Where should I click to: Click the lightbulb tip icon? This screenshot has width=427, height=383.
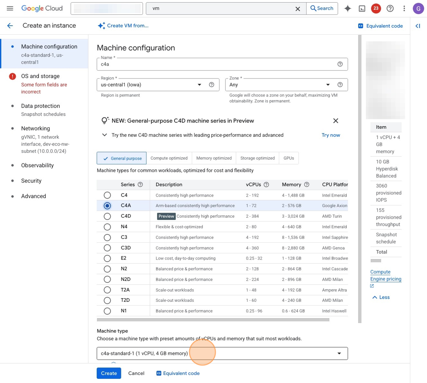click(105, 120)
